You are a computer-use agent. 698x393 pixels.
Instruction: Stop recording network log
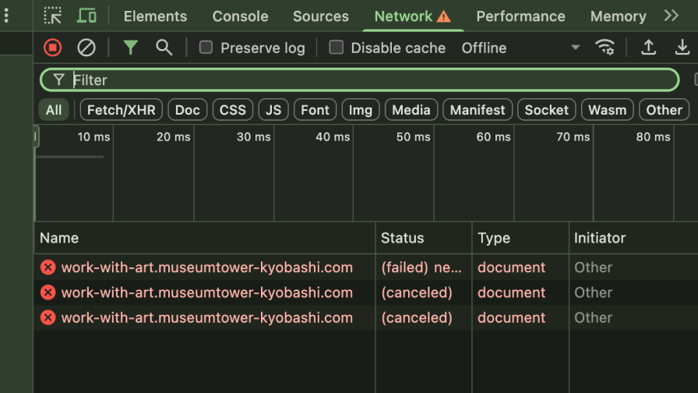point(52,48)
